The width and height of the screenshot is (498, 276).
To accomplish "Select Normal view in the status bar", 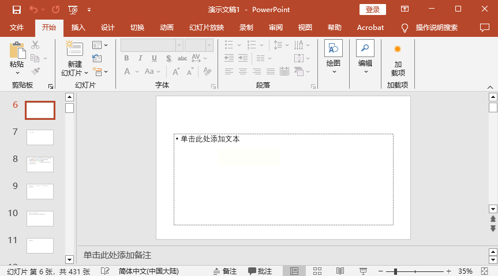I will [294, 271].
